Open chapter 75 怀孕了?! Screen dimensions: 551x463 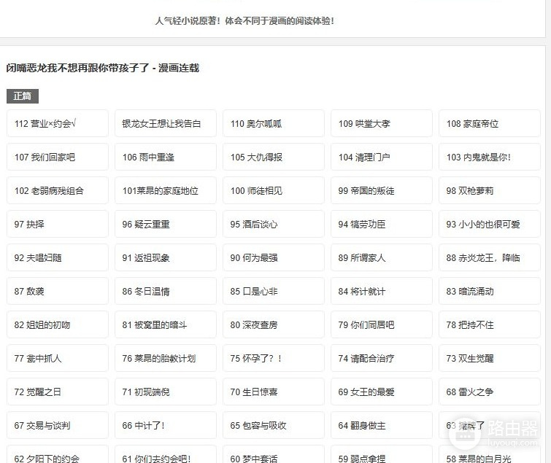[274, 358]
